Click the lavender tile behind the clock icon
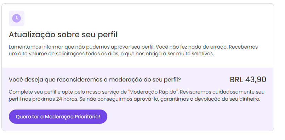The height and width of the screenshot is (140, 285). click(x=17, y=18)
